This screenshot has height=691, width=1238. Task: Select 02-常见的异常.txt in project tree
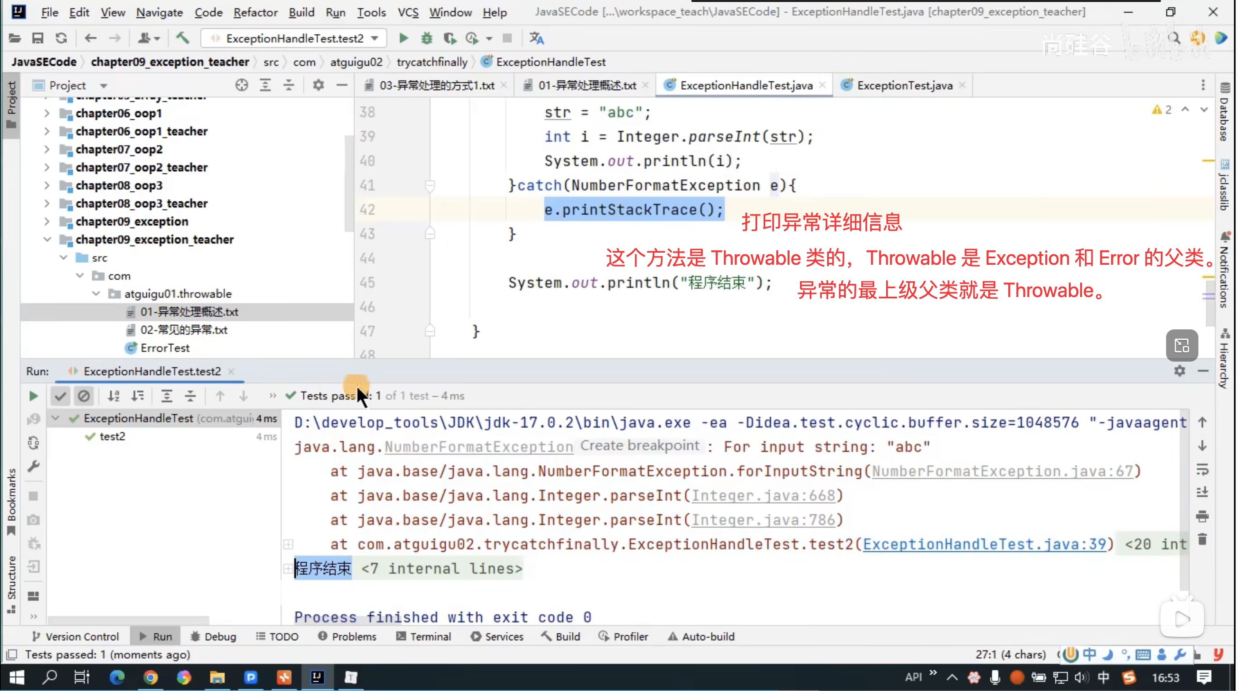183,331
